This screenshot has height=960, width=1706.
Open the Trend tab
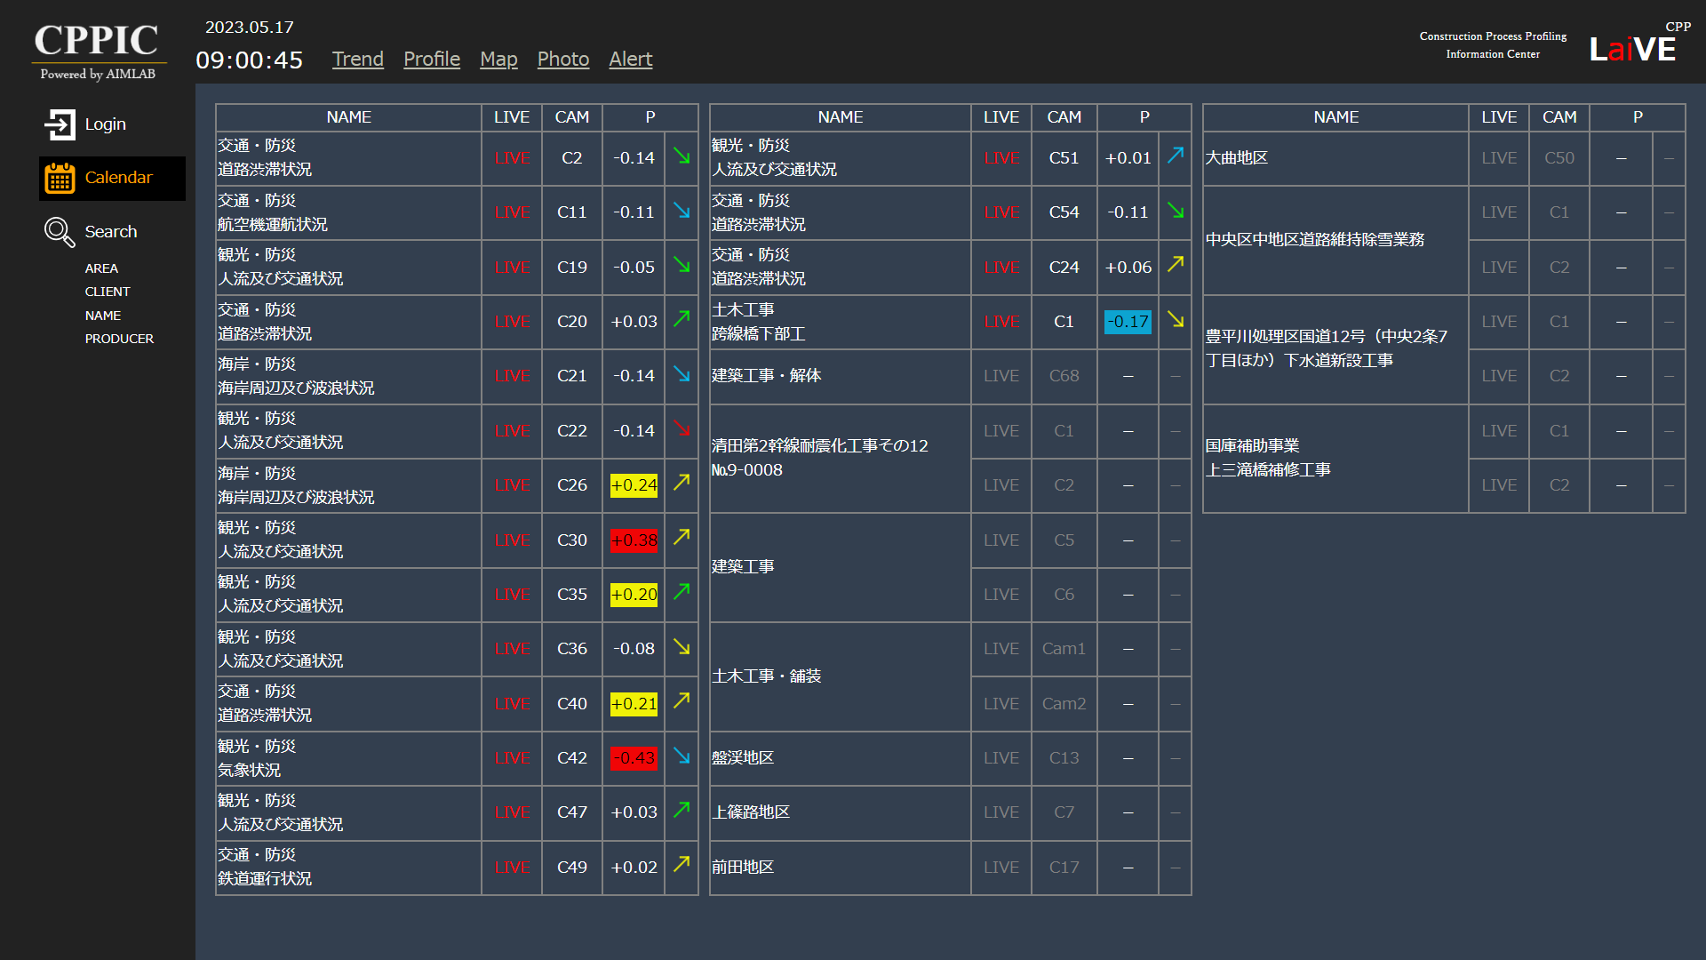(357, 60)
